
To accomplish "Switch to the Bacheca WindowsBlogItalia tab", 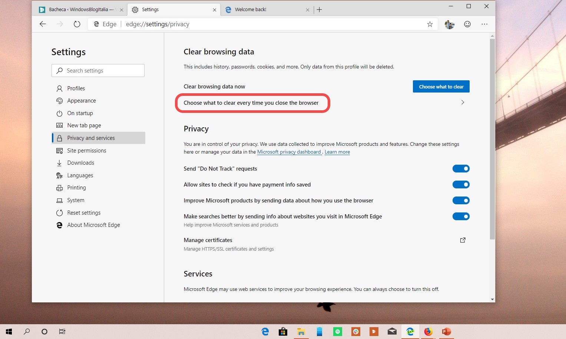I will pos(82,10).
